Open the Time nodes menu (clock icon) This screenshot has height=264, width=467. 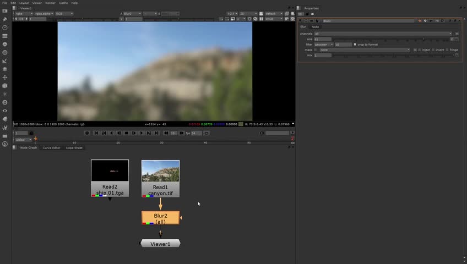pos(5,28)
